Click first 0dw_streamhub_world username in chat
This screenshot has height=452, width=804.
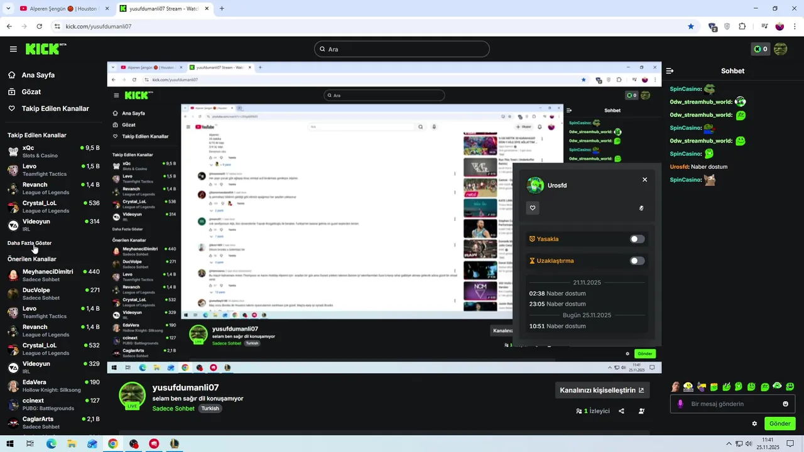click(x=701, y=102)
